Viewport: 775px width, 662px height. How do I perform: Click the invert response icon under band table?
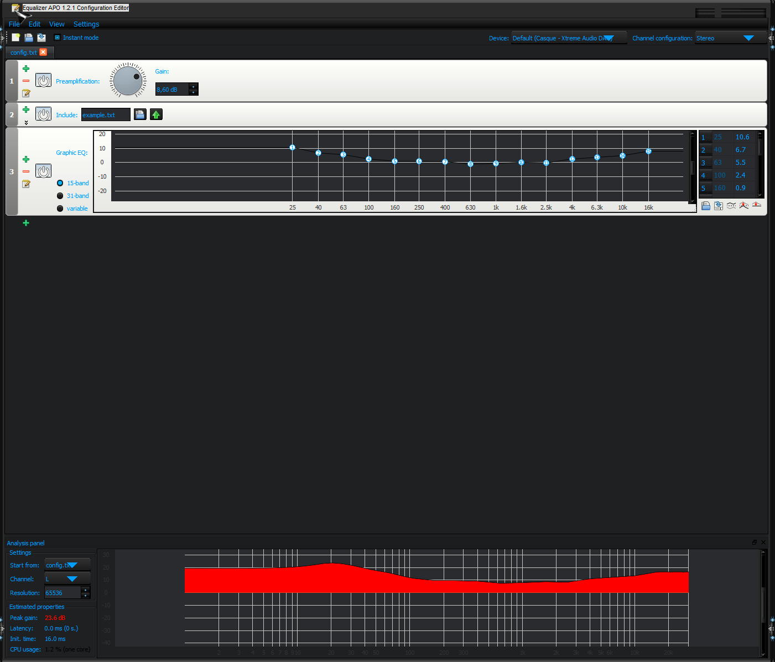(x=731, y=206)
